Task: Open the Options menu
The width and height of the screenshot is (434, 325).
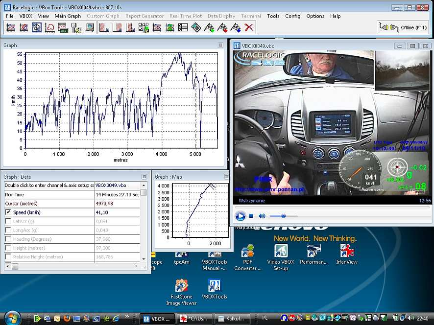Action: [315, 16]
